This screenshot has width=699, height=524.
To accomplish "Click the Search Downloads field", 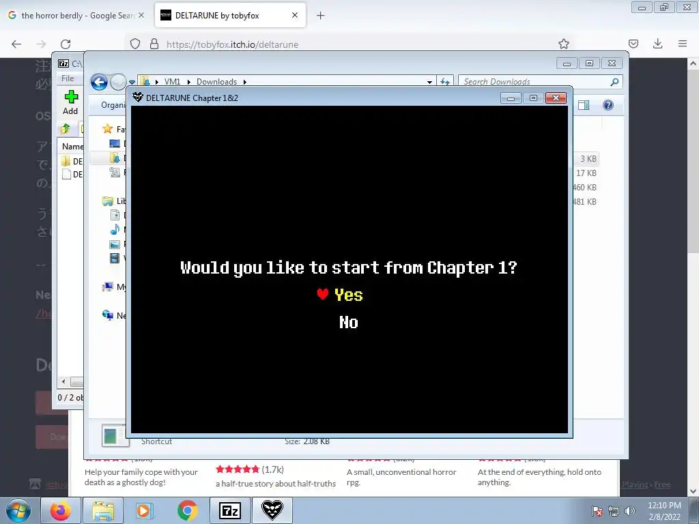I will pyautogui.click(x=535, y=82).
